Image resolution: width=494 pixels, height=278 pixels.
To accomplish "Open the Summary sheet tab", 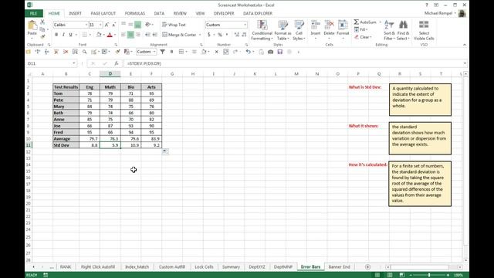I will point(231,266).
